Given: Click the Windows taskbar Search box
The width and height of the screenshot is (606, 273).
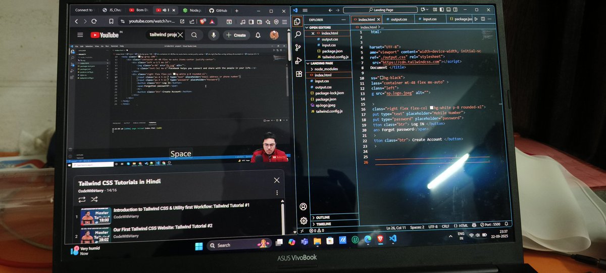Looking at the screenshot, I should point(239,245).
